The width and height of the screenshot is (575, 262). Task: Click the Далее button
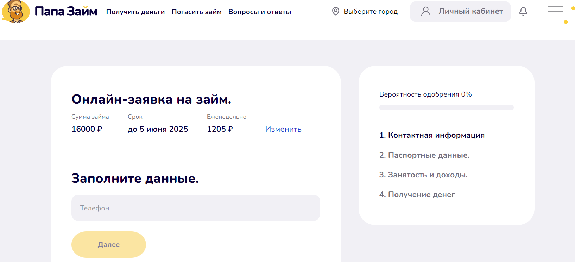(109, 244)
